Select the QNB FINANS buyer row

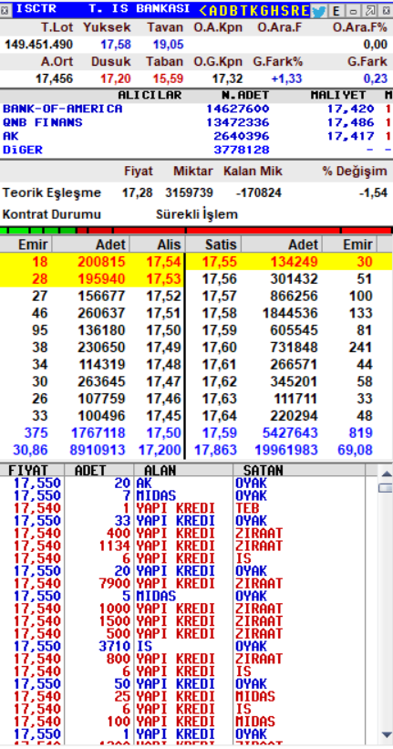click(196, 122)
